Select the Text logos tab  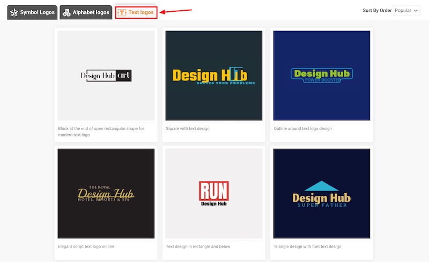coord(136,12)
